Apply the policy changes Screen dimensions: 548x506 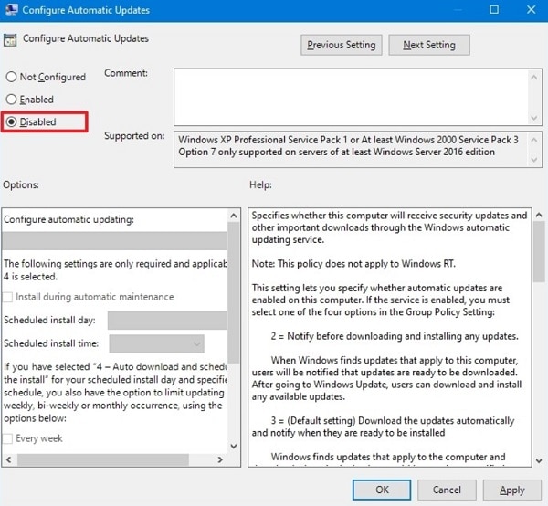pyautogui.click(x=512, y=490)
